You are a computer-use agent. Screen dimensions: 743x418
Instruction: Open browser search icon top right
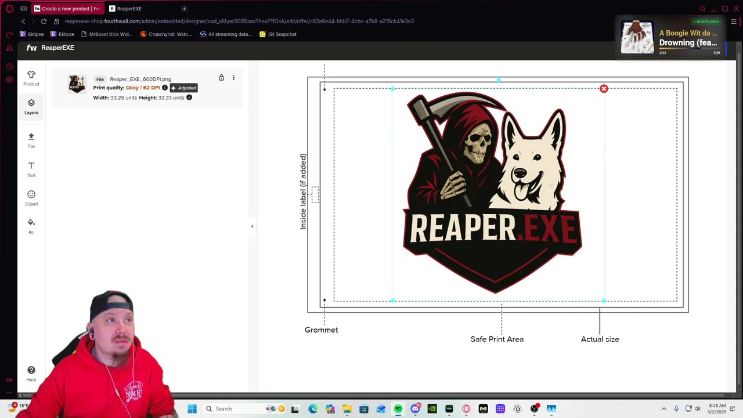pos(702,9)
